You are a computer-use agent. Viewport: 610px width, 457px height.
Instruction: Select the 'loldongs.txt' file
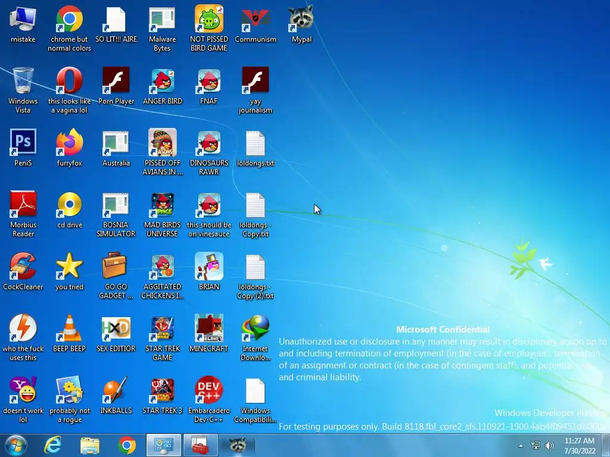[x=255, y=143]
